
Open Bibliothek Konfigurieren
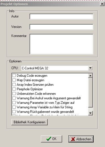tap(30, 122)
